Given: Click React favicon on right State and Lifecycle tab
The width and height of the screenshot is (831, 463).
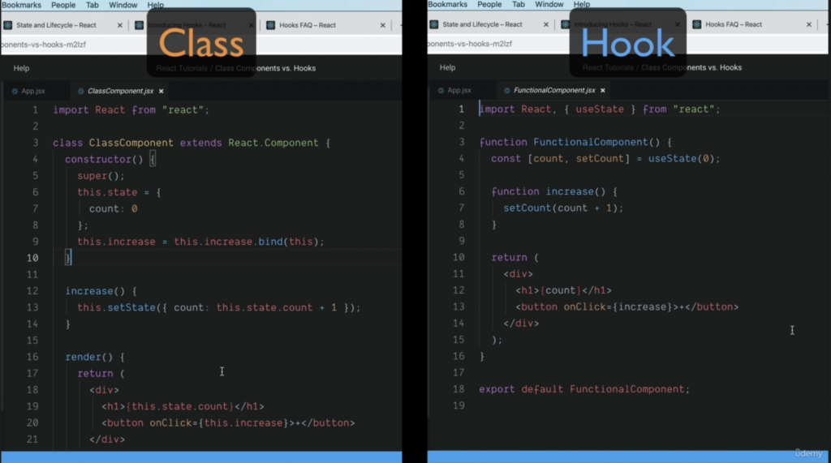Looking at the screenshot, I should point(434,24).
